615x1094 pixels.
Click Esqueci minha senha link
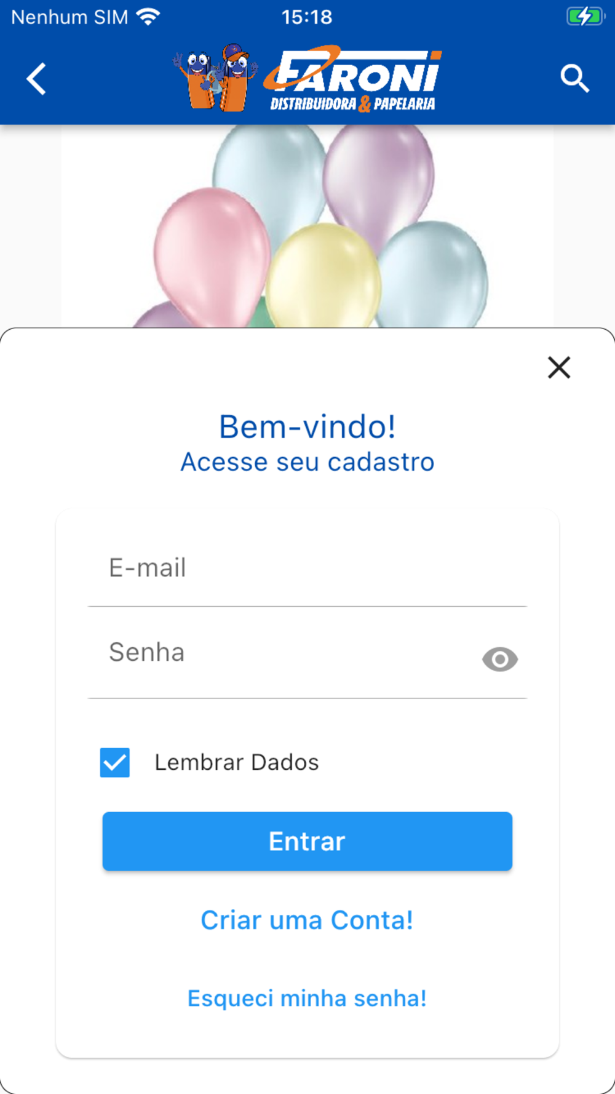coord(307,998)
